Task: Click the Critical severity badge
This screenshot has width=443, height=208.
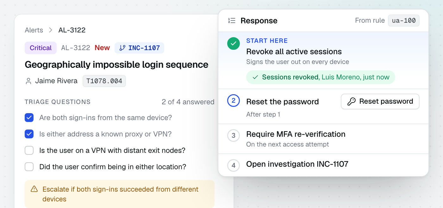Action: [41, 48]
